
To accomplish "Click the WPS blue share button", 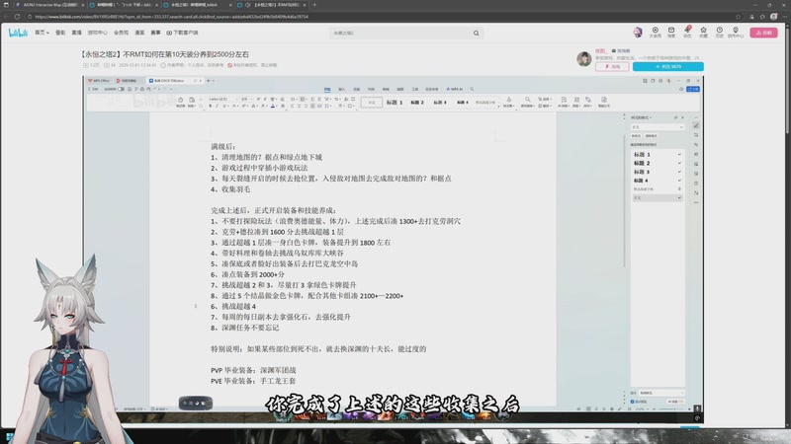I will pos(693,89).
